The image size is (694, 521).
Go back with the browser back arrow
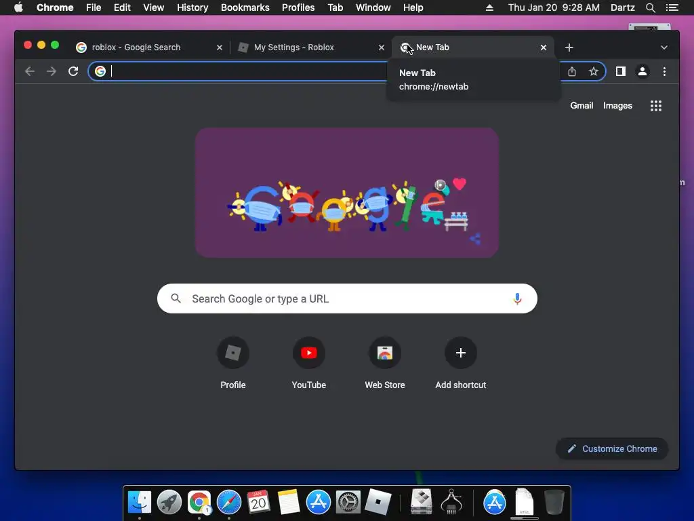point(30,71)
